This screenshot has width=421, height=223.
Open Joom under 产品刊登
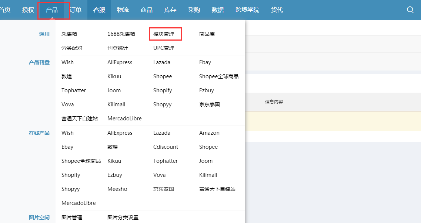(114, 90)
